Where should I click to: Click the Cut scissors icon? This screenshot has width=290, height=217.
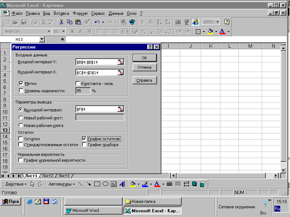click(61, 22)
